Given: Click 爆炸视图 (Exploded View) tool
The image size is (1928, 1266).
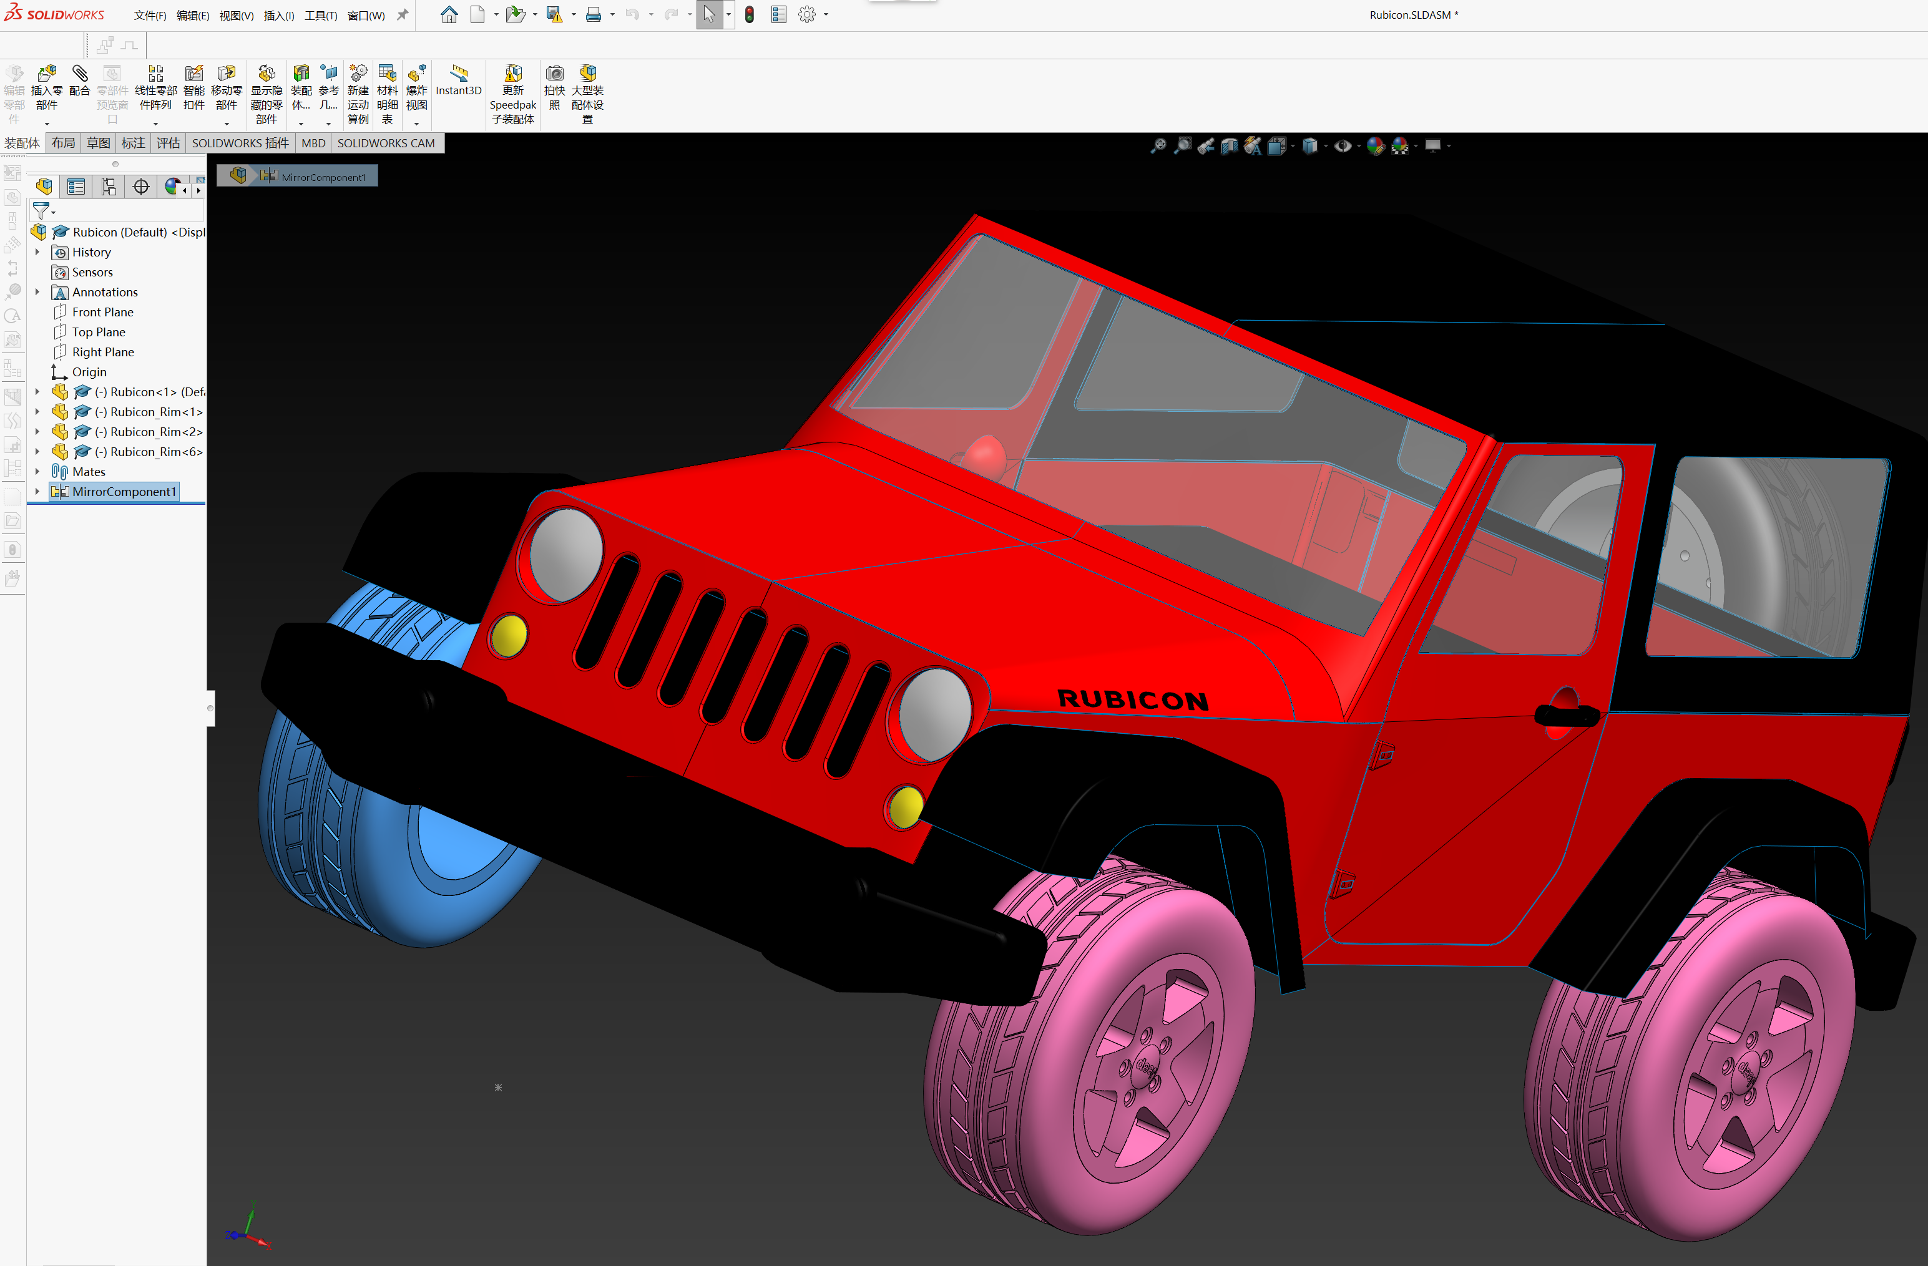Looking at the screenshot, I should tap(416, 87).
